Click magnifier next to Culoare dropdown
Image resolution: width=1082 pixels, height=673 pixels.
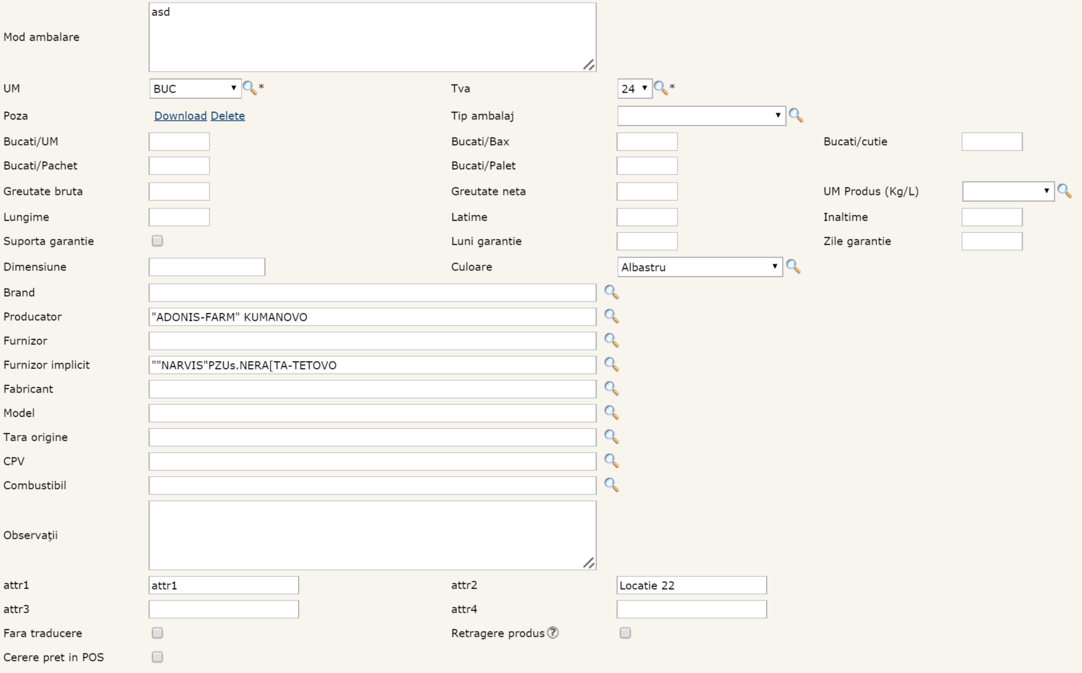tap(793, 267)
